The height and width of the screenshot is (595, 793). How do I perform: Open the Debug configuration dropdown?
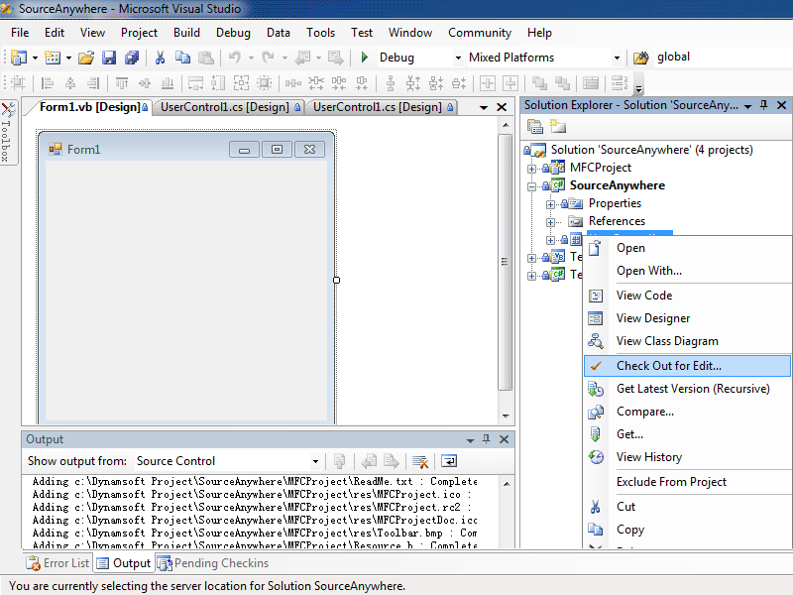point(458,58)
